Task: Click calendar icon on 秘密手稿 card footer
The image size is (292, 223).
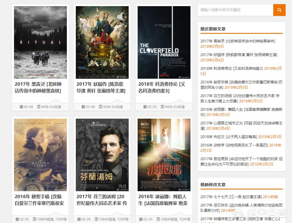Action: pyautogui.click(x=17, y=219)
